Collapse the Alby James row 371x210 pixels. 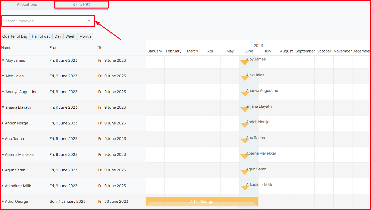(3, 60)
